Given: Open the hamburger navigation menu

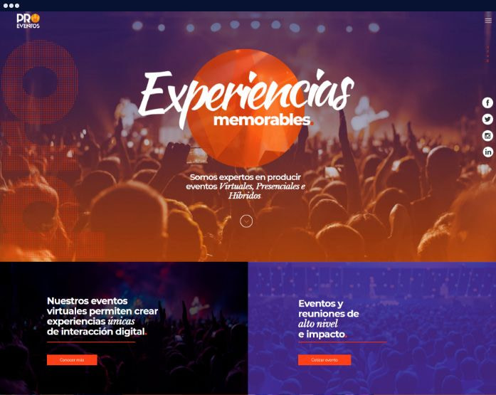Looking at the screenshot, I should tap(488, 21).
